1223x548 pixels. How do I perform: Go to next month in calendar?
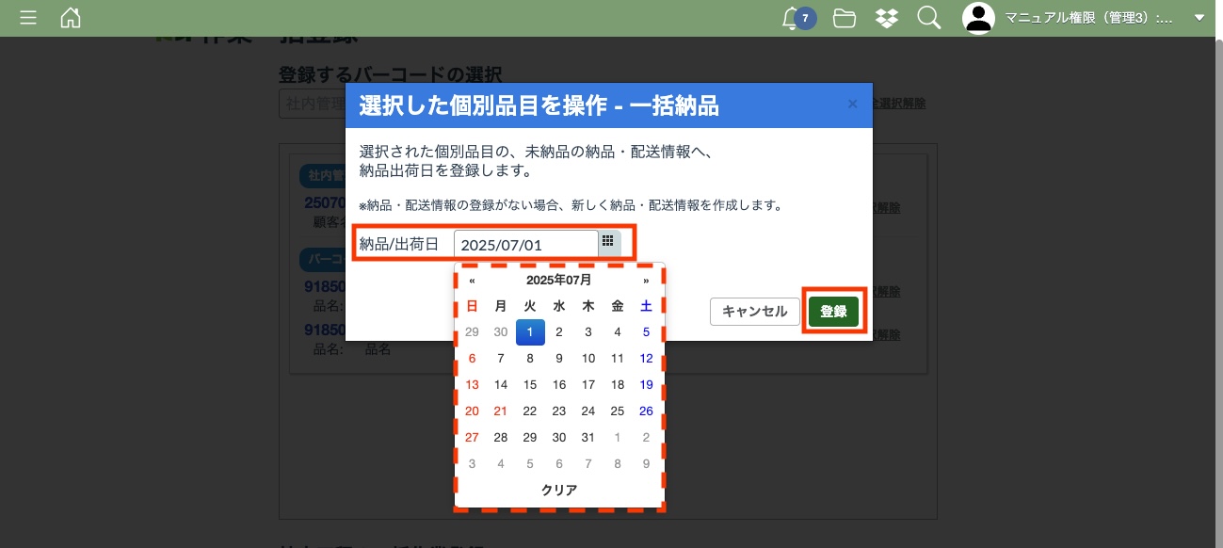tap(646, 281)
